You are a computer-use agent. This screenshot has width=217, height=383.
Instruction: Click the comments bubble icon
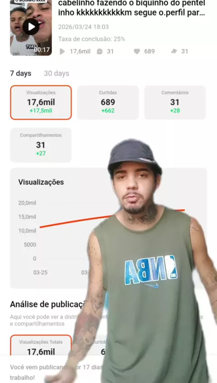(100, 51)
